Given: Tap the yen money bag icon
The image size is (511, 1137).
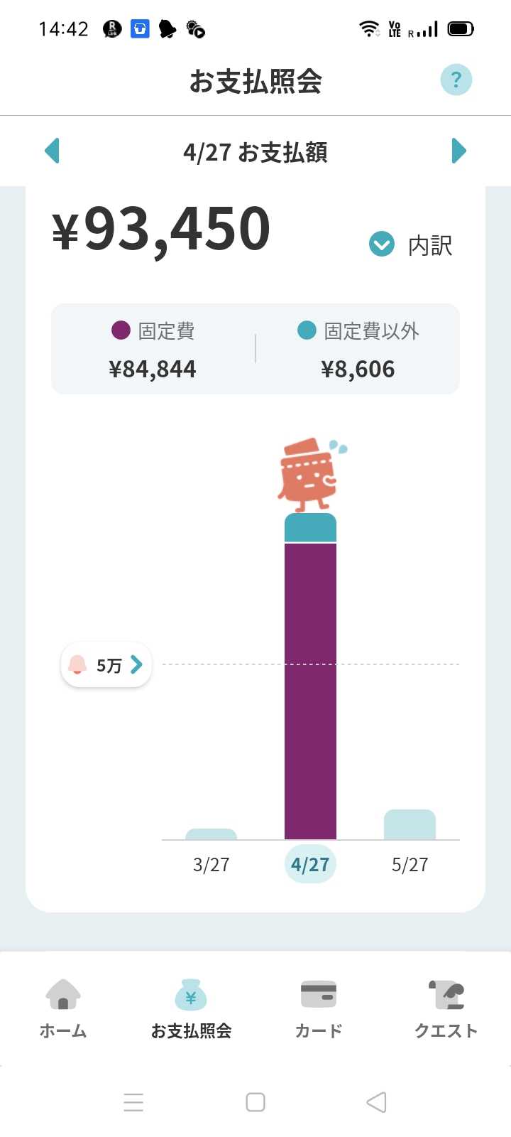Looking at the screenshot, I should 191,995.
